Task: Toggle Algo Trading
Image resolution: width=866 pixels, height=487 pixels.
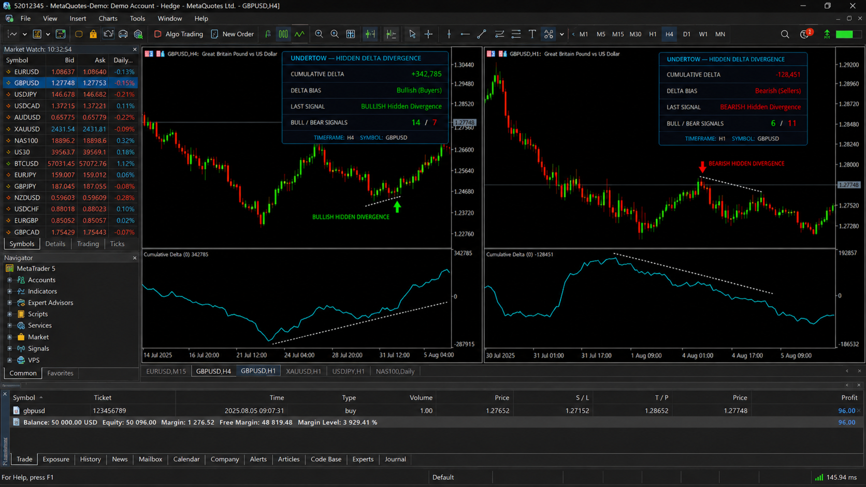Action: pos(179,34)
